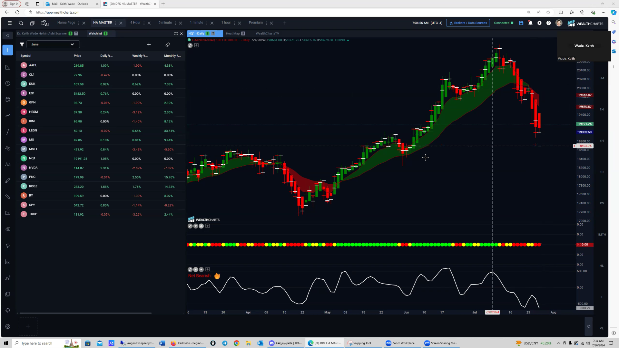This screenshot has width=619, height=348.
Task: Select the calendar icon in left sidebar
Action: 8,100
